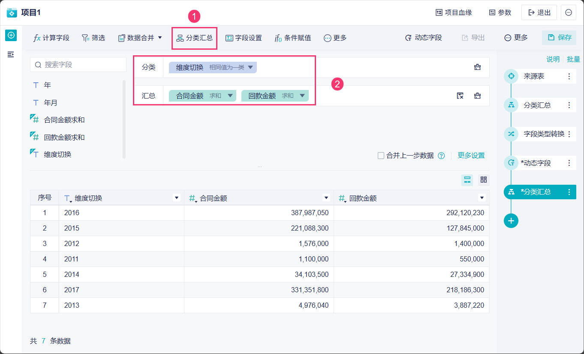Click the help icon beside 合并上一步数据
Image resolution: width=584 pixels, height=354 pixels.
[x=441, y=156]
